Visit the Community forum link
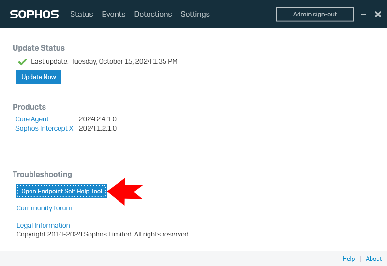This screenshot has width=387, height=266. (x=44, y=208)
